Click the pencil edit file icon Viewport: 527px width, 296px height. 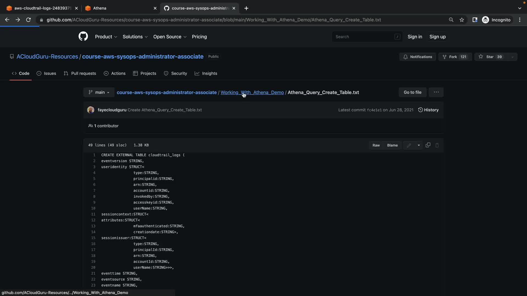(409, 145)
